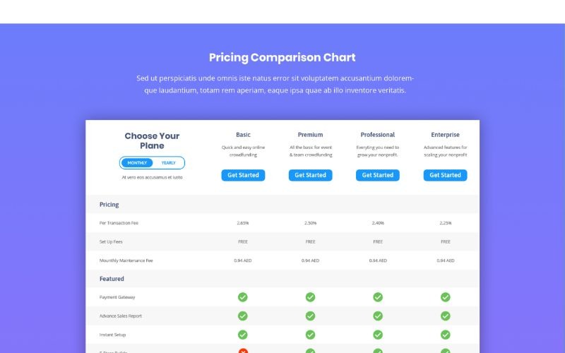
Task: Select the Basic plan heading
Action: pyautogui.click(x=243, y=135)
